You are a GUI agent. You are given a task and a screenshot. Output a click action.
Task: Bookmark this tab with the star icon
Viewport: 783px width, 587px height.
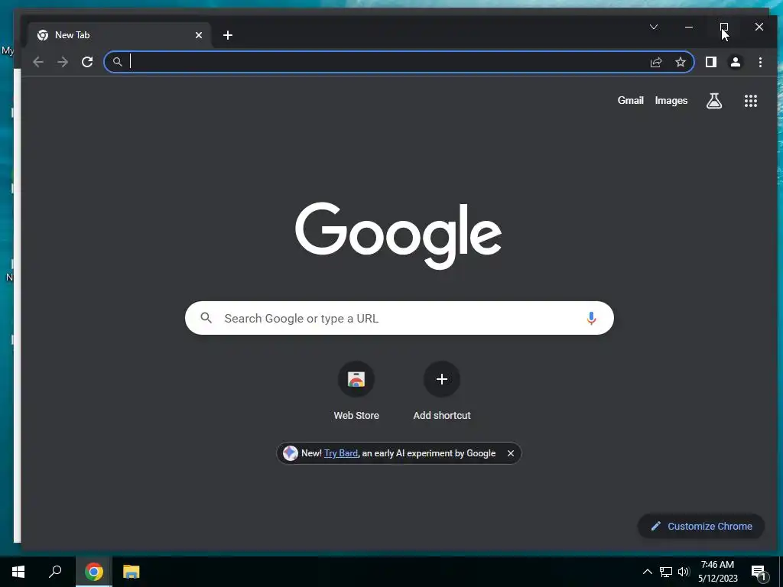(680, 62)
